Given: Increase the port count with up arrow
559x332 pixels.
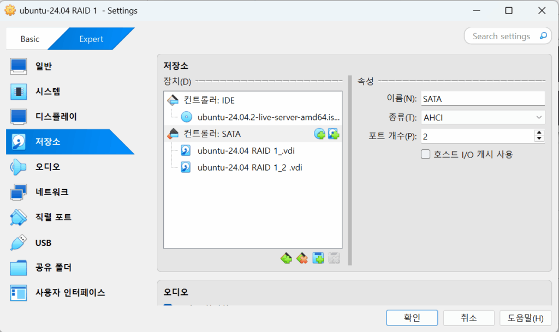Looking at the screenshot, I should click(x=539, y=132).
